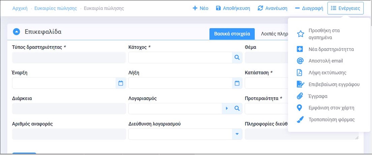Click the search icon in Κάτοχος field
The width and height of the screenshot is (372, 155).
click(x=237, y=58)
